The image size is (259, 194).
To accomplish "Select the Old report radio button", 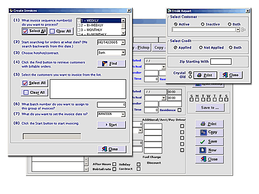I will [x=190, y=77].
